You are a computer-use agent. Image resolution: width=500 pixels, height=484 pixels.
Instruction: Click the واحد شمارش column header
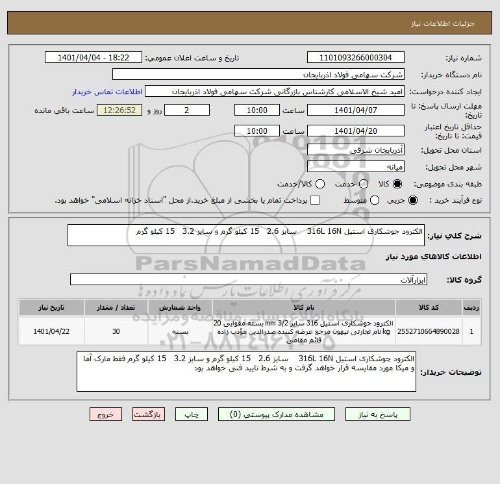point(180,307)
